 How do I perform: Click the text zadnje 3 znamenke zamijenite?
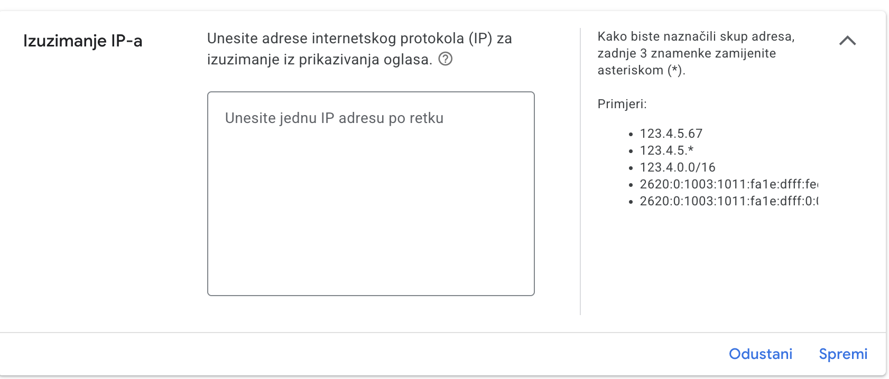point(687,53)
